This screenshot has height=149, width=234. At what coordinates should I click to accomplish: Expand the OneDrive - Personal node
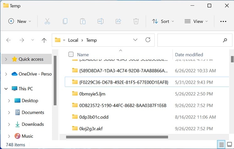6,74
